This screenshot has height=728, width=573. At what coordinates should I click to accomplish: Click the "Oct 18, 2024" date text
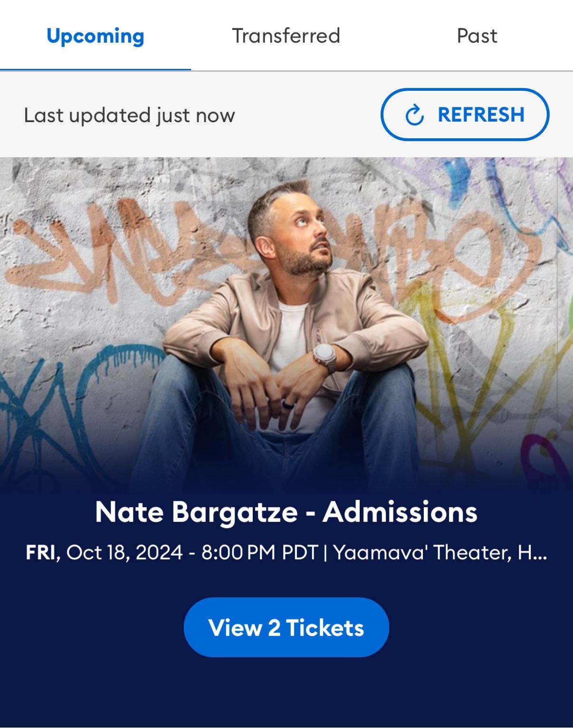[124, 552]
